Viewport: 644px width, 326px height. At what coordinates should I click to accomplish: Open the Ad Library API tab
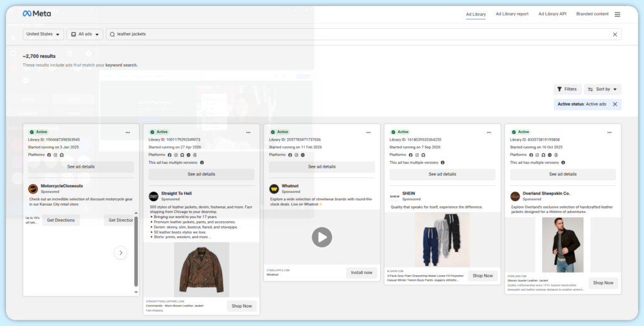pos(552,14)
